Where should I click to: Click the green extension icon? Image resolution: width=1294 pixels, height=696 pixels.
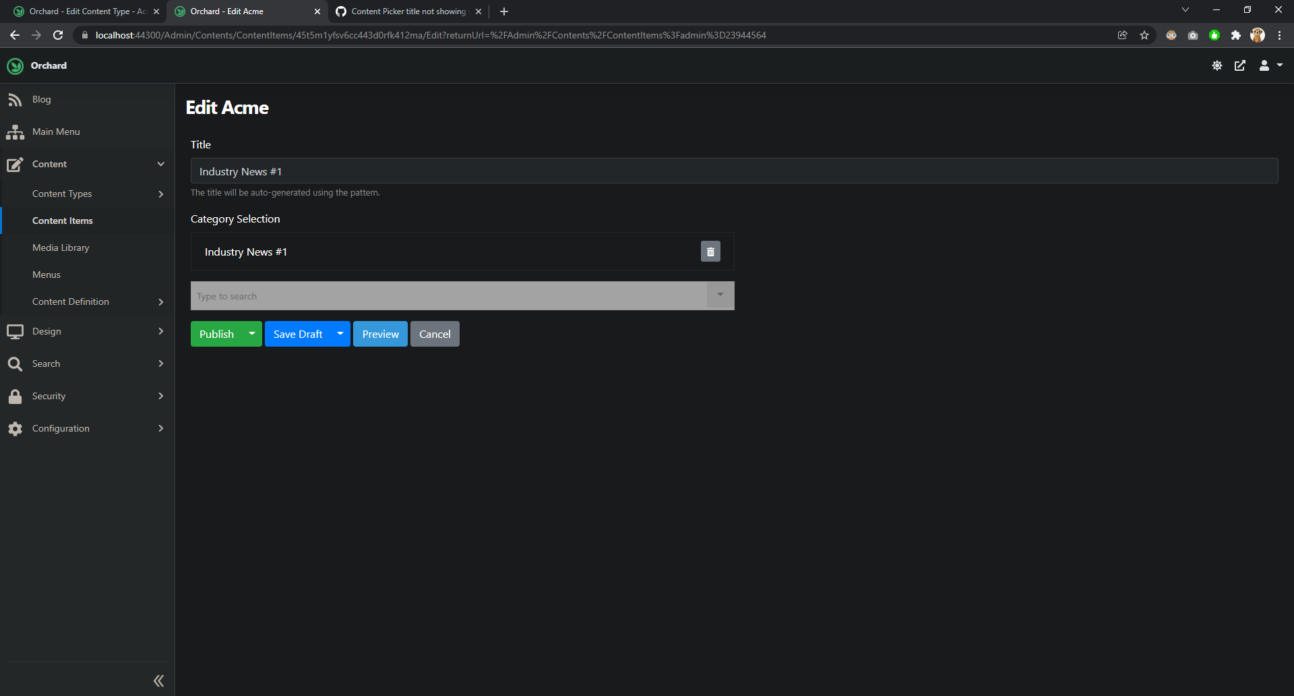1214,35
